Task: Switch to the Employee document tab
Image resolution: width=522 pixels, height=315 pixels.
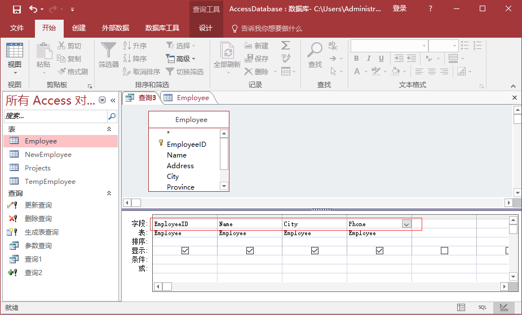Action: [192, 98]
